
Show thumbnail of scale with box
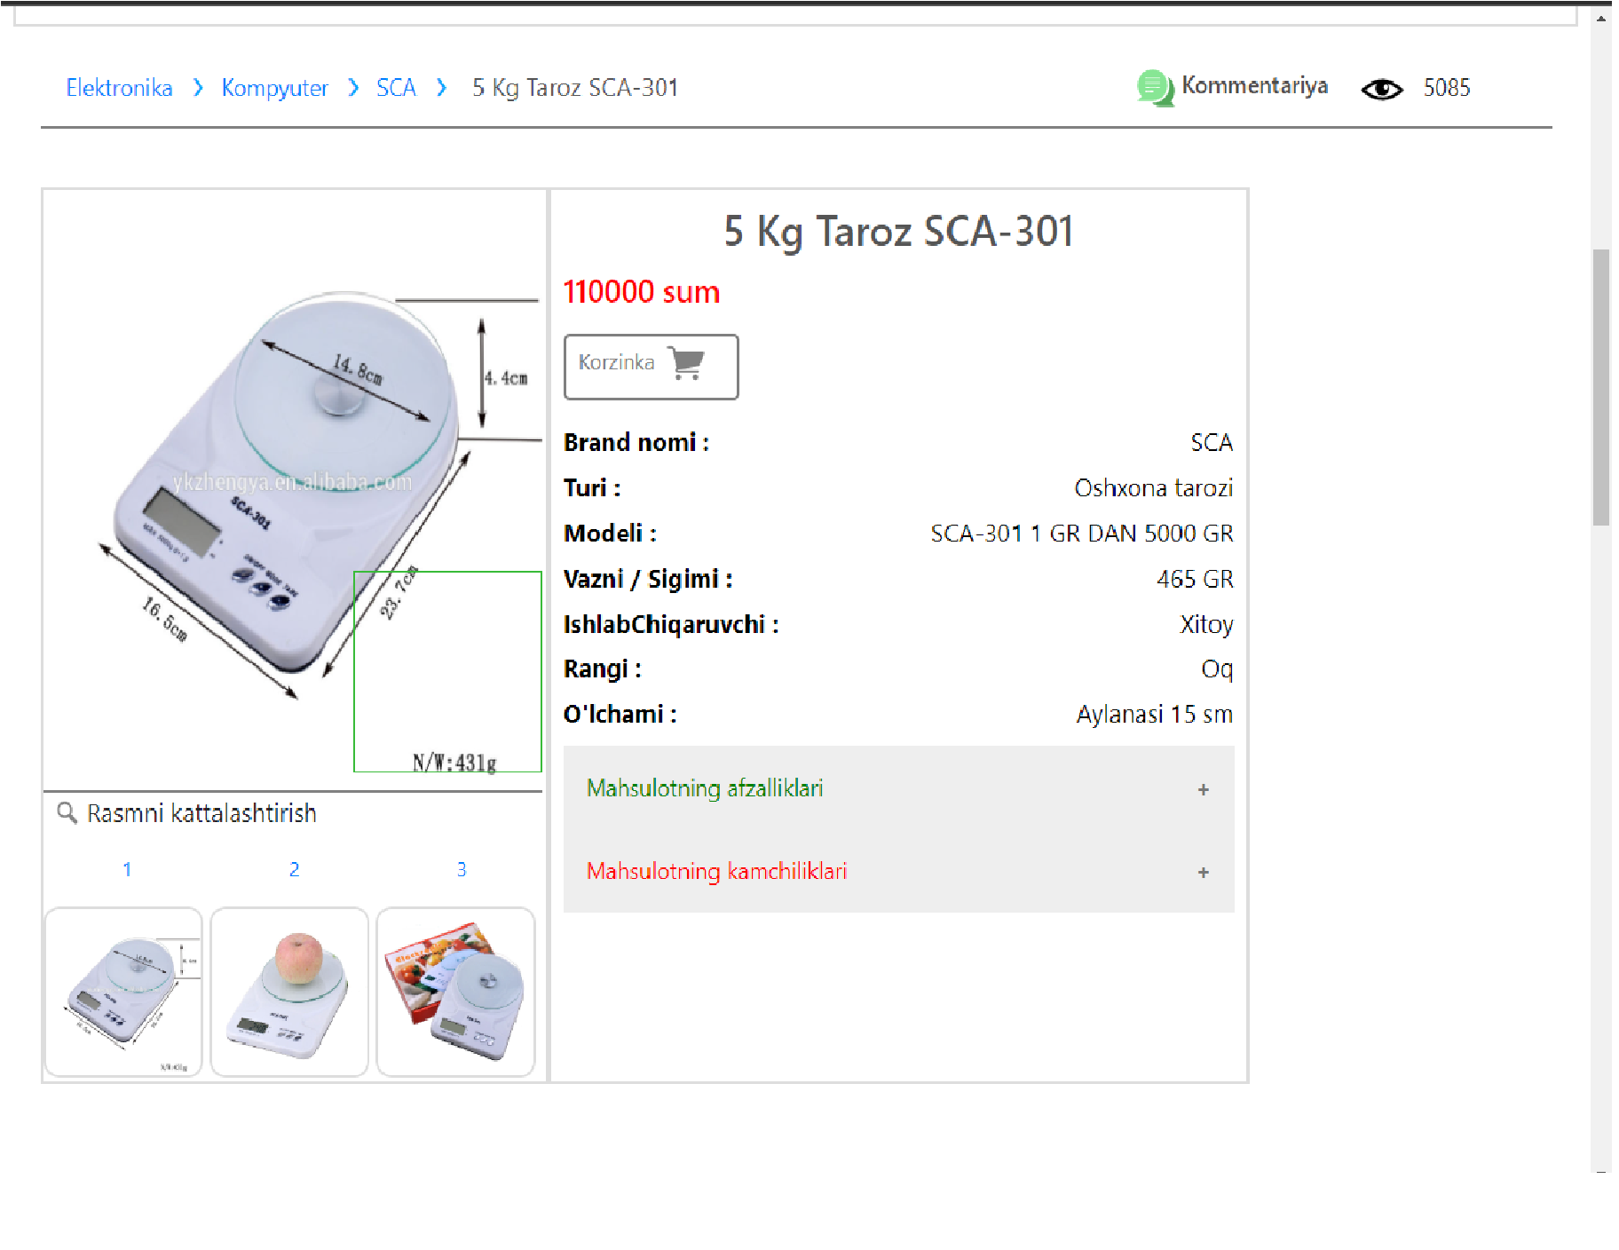point(455,991)
